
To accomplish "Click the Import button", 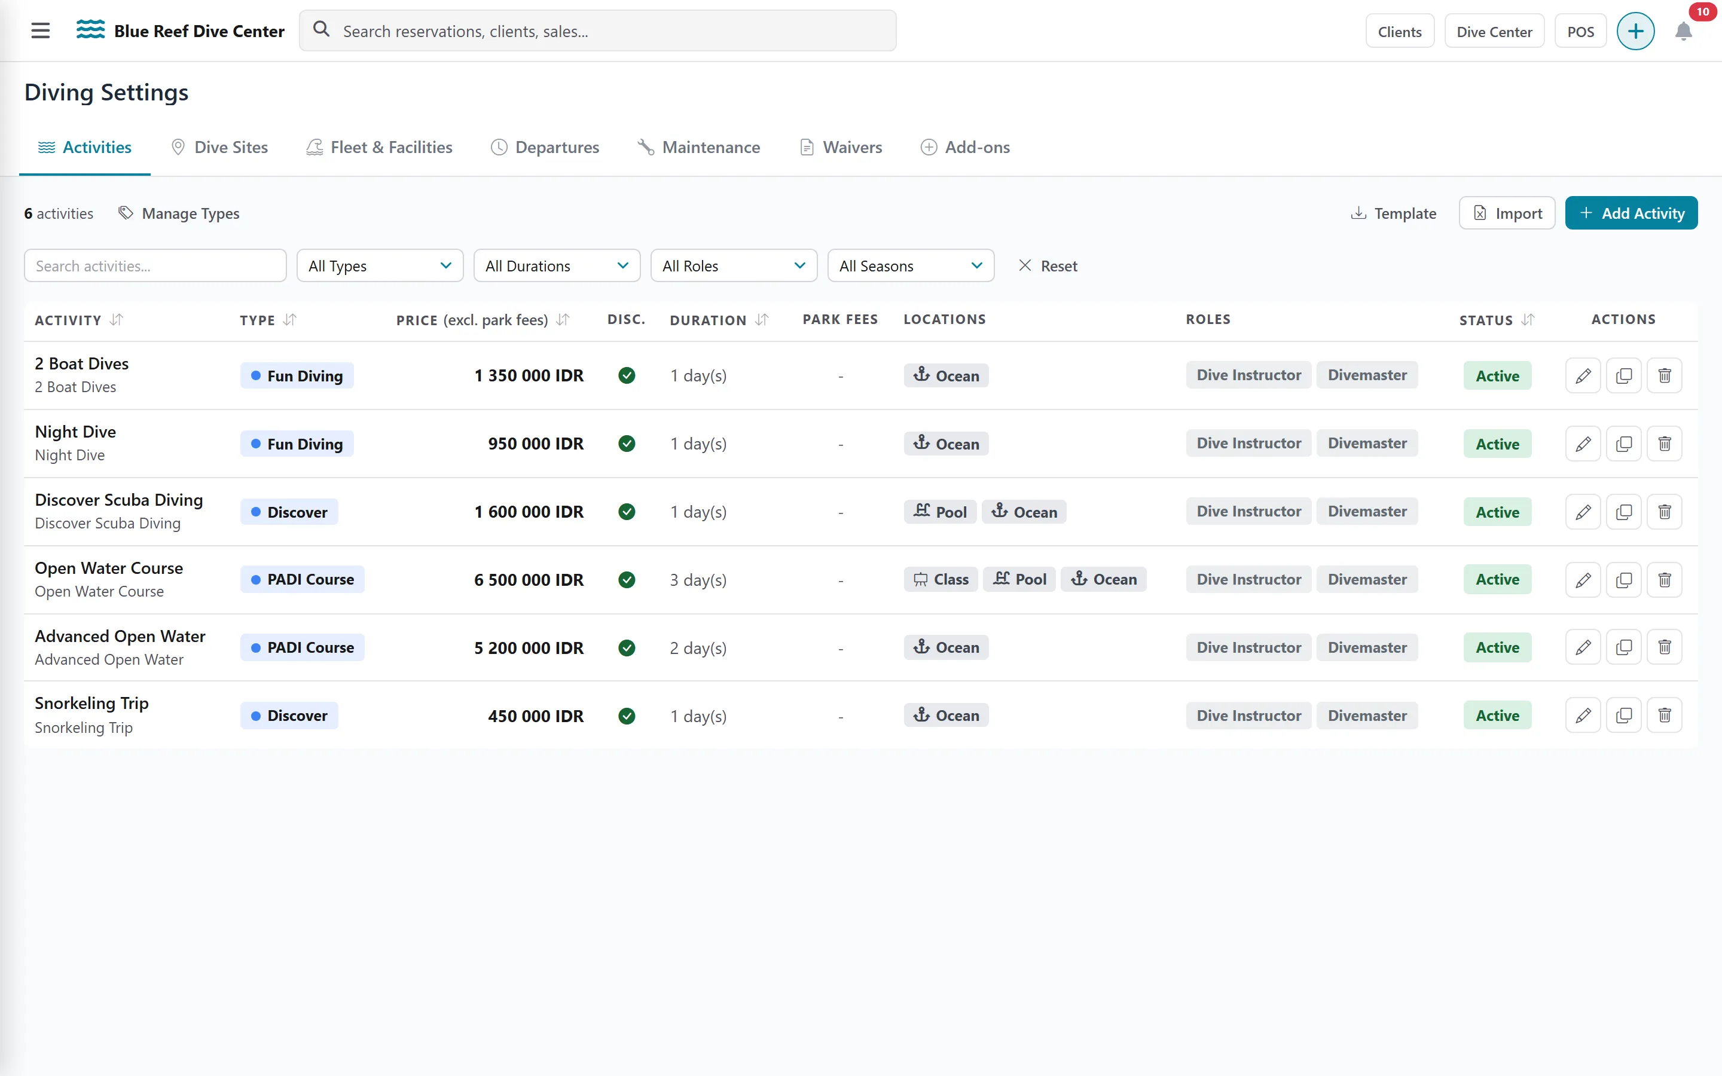I will 1506,213.
